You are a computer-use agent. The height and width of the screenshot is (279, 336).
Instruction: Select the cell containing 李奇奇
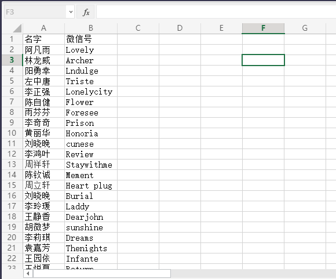[x=43, y=122]
